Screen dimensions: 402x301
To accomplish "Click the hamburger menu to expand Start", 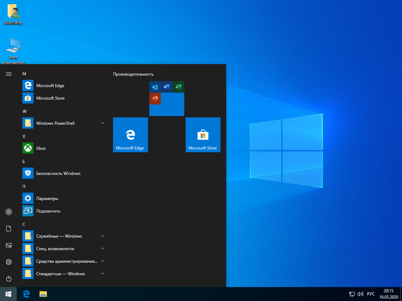I will [9, 74].
